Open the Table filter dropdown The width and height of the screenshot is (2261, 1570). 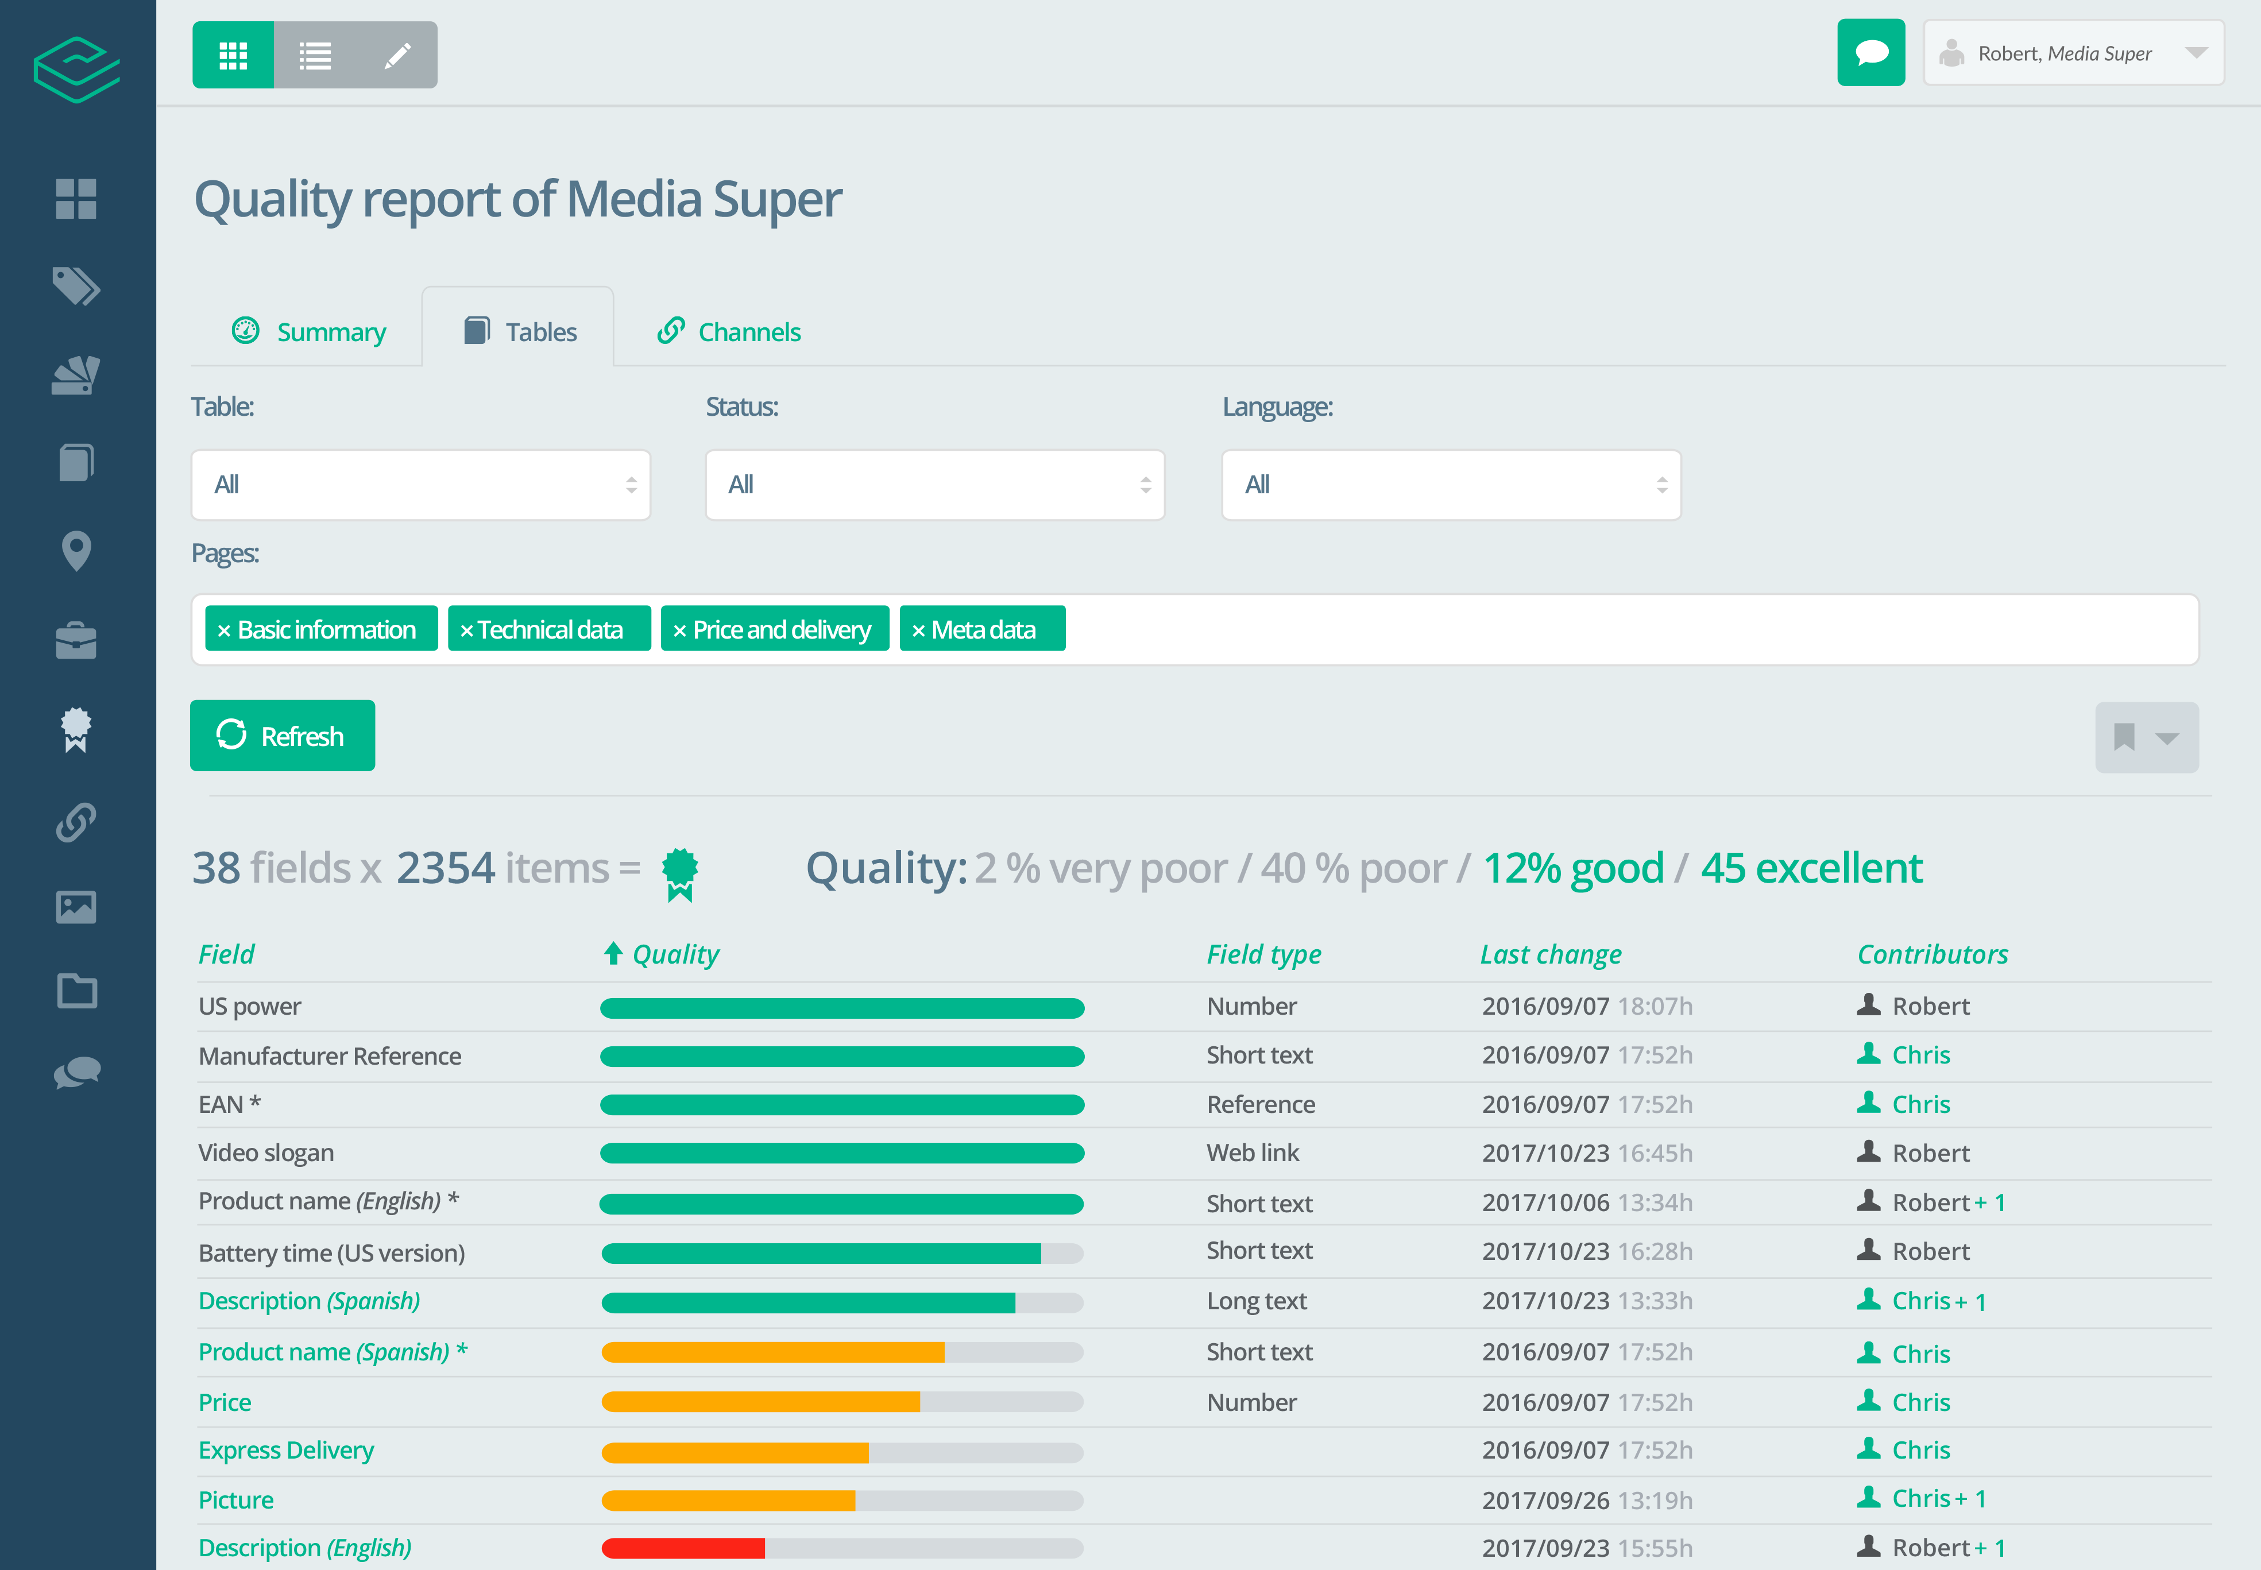(x=420, y=485)
